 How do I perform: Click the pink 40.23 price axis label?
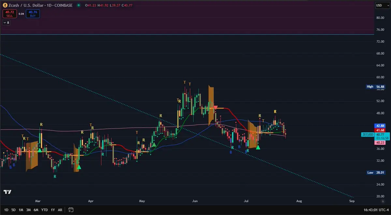pos(380,142)
